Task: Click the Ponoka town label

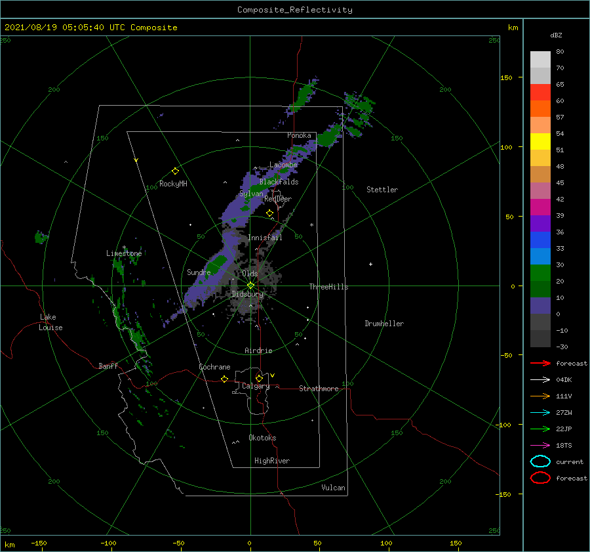Action: tap(299, 135)
